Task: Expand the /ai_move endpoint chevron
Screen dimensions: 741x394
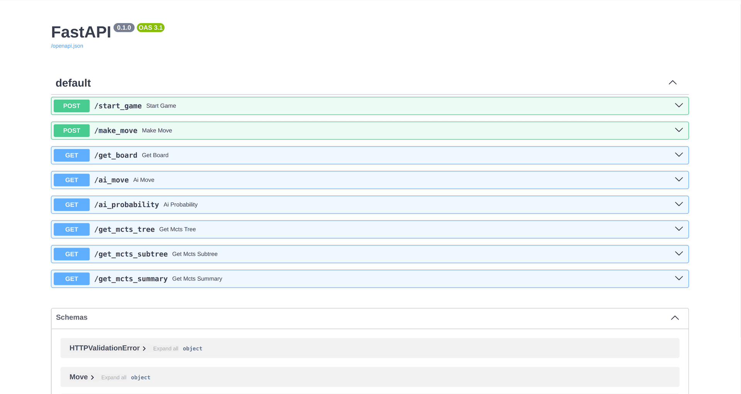Action: 679,179
